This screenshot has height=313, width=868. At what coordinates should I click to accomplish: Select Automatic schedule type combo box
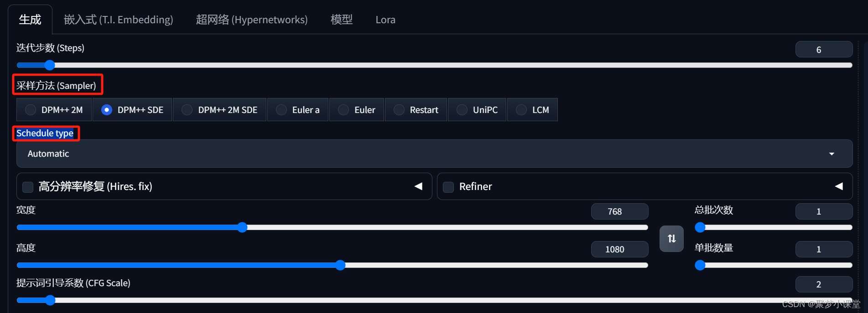(434, 154)
